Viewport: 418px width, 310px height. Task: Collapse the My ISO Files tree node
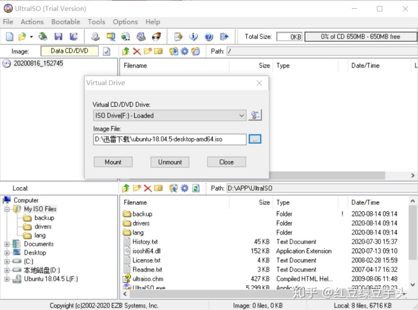coord(7,209)
